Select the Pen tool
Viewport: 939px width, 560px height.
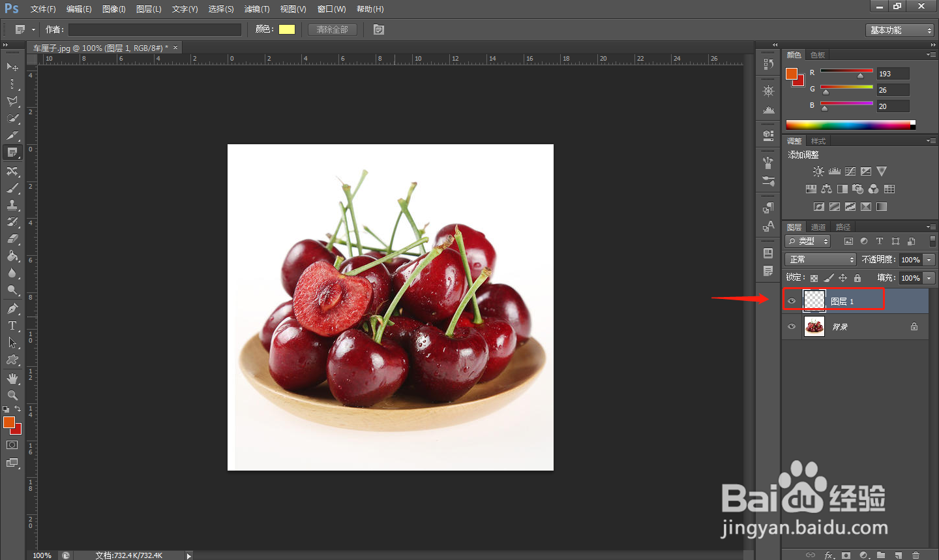coord(12,309)
